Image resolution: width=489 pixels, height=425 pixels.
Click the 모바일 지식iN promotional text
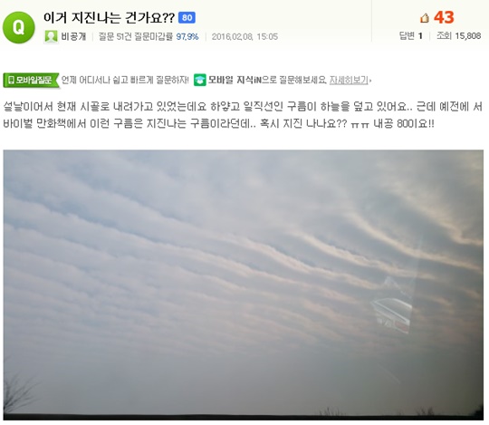267,80
